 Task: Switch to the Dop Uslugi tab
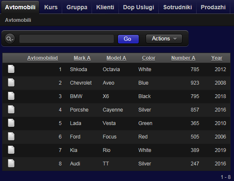139,7
